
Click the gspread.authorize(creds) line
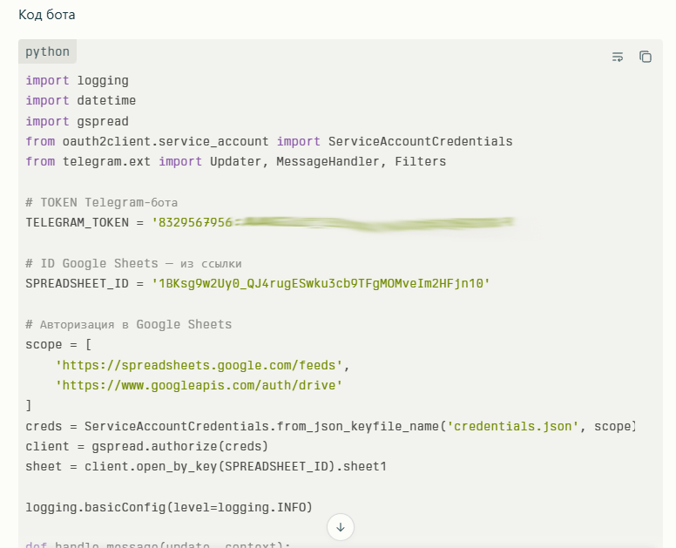pyautogui.click(x=146, y=446)
